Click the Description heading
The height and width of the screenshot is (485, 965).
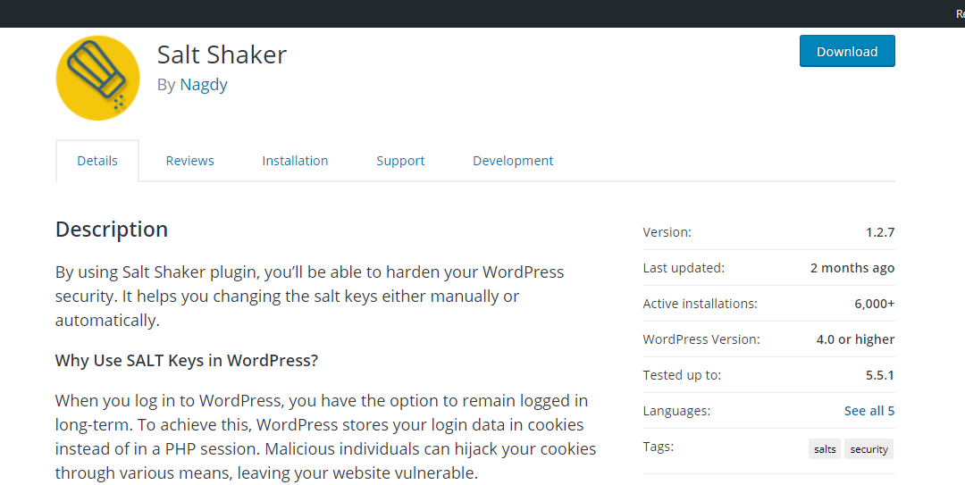112,229
